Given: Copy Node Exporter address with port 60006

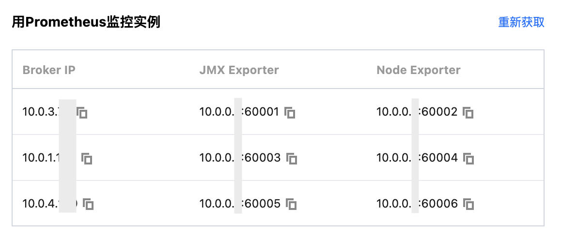Looking at the screenshot, I should (x=468, y=204).
